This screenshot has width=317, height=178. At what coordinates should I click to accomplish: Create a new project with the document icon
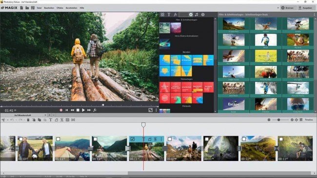coord(21,8)
